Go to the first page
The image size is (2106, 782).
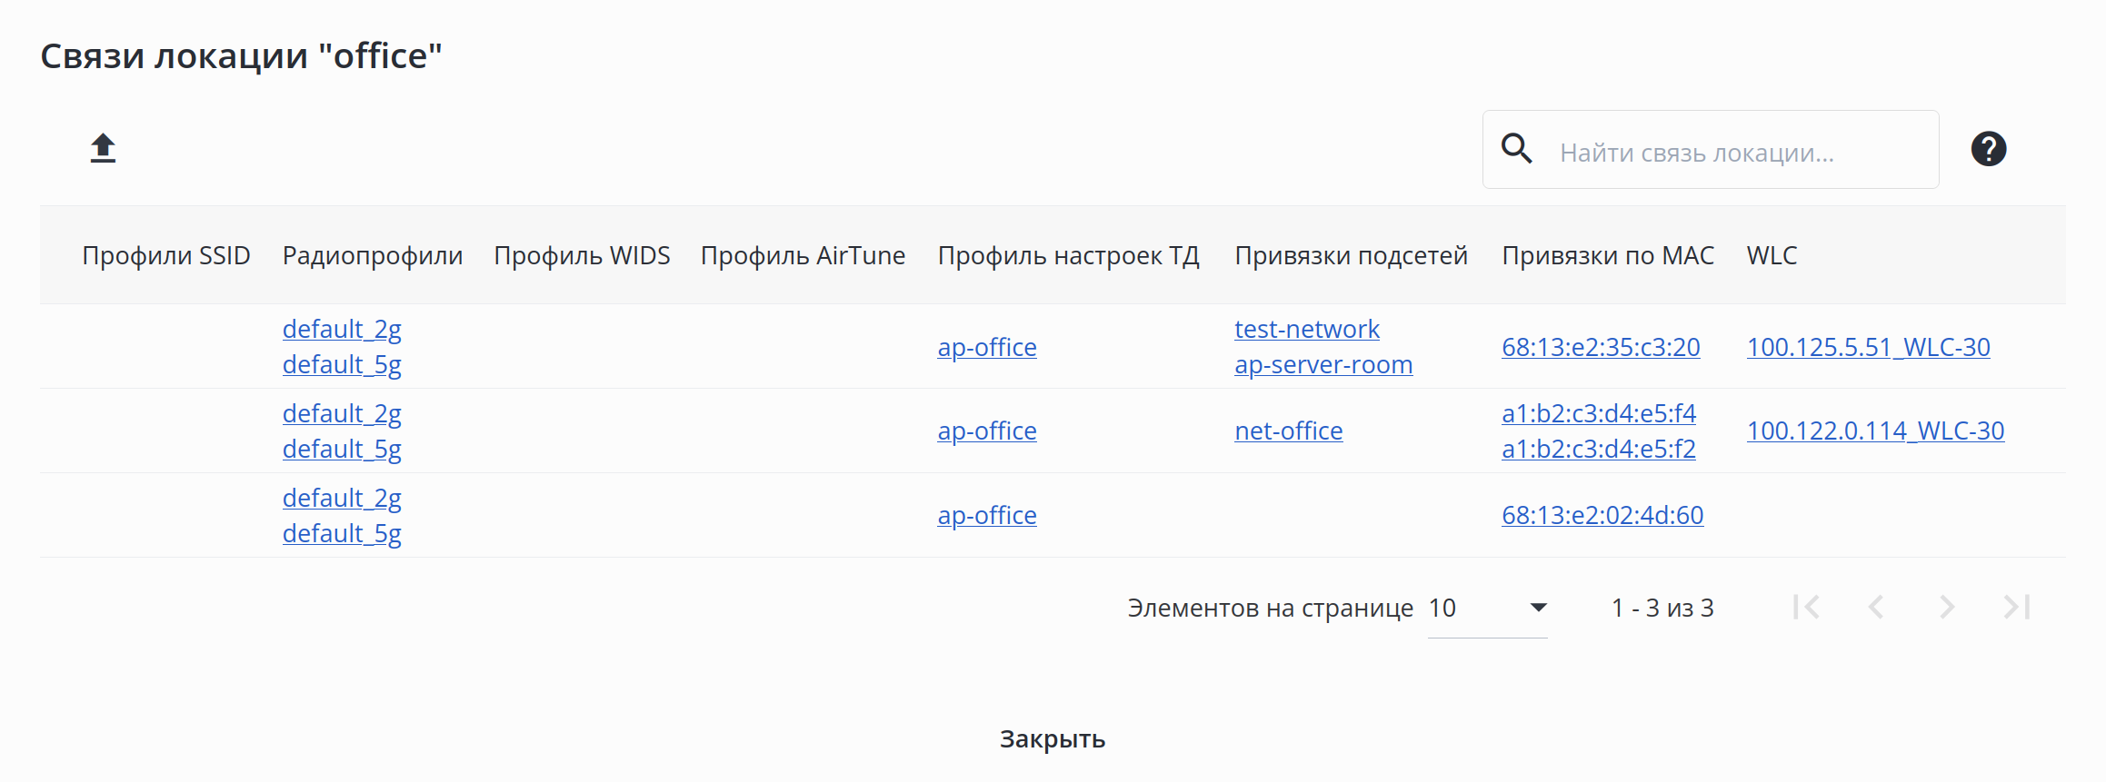pyautogui.click(x=1806, y=608)
